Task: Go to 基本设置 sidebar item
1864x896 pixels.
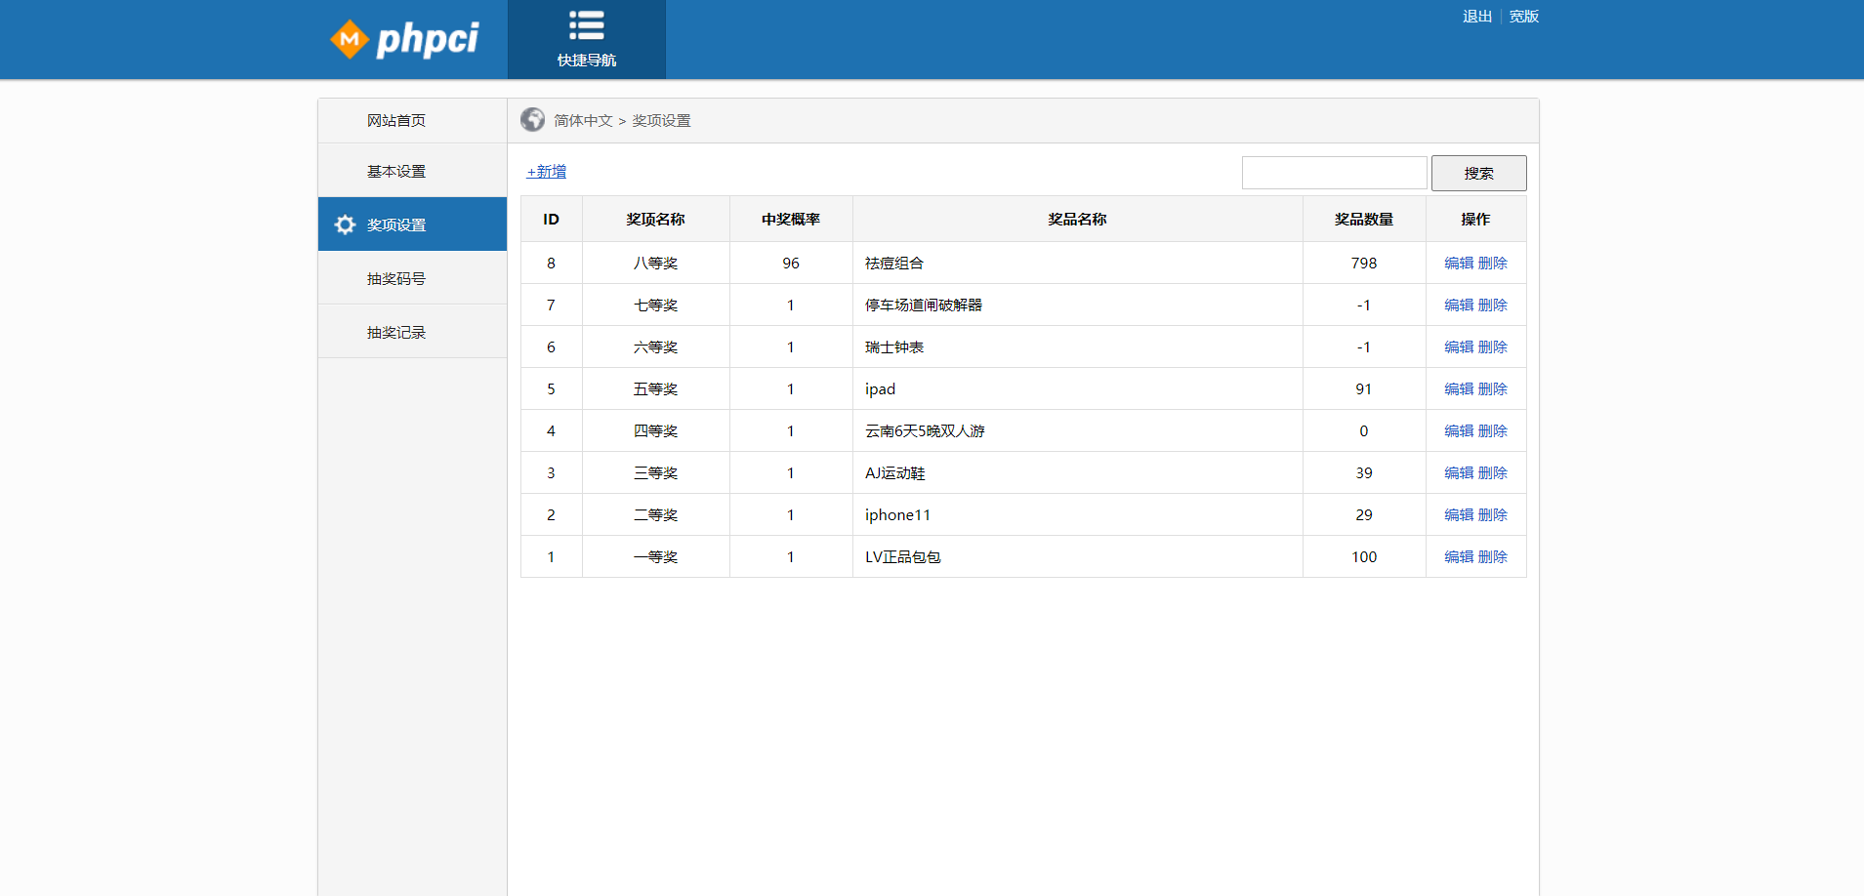Action: [396, 172]
